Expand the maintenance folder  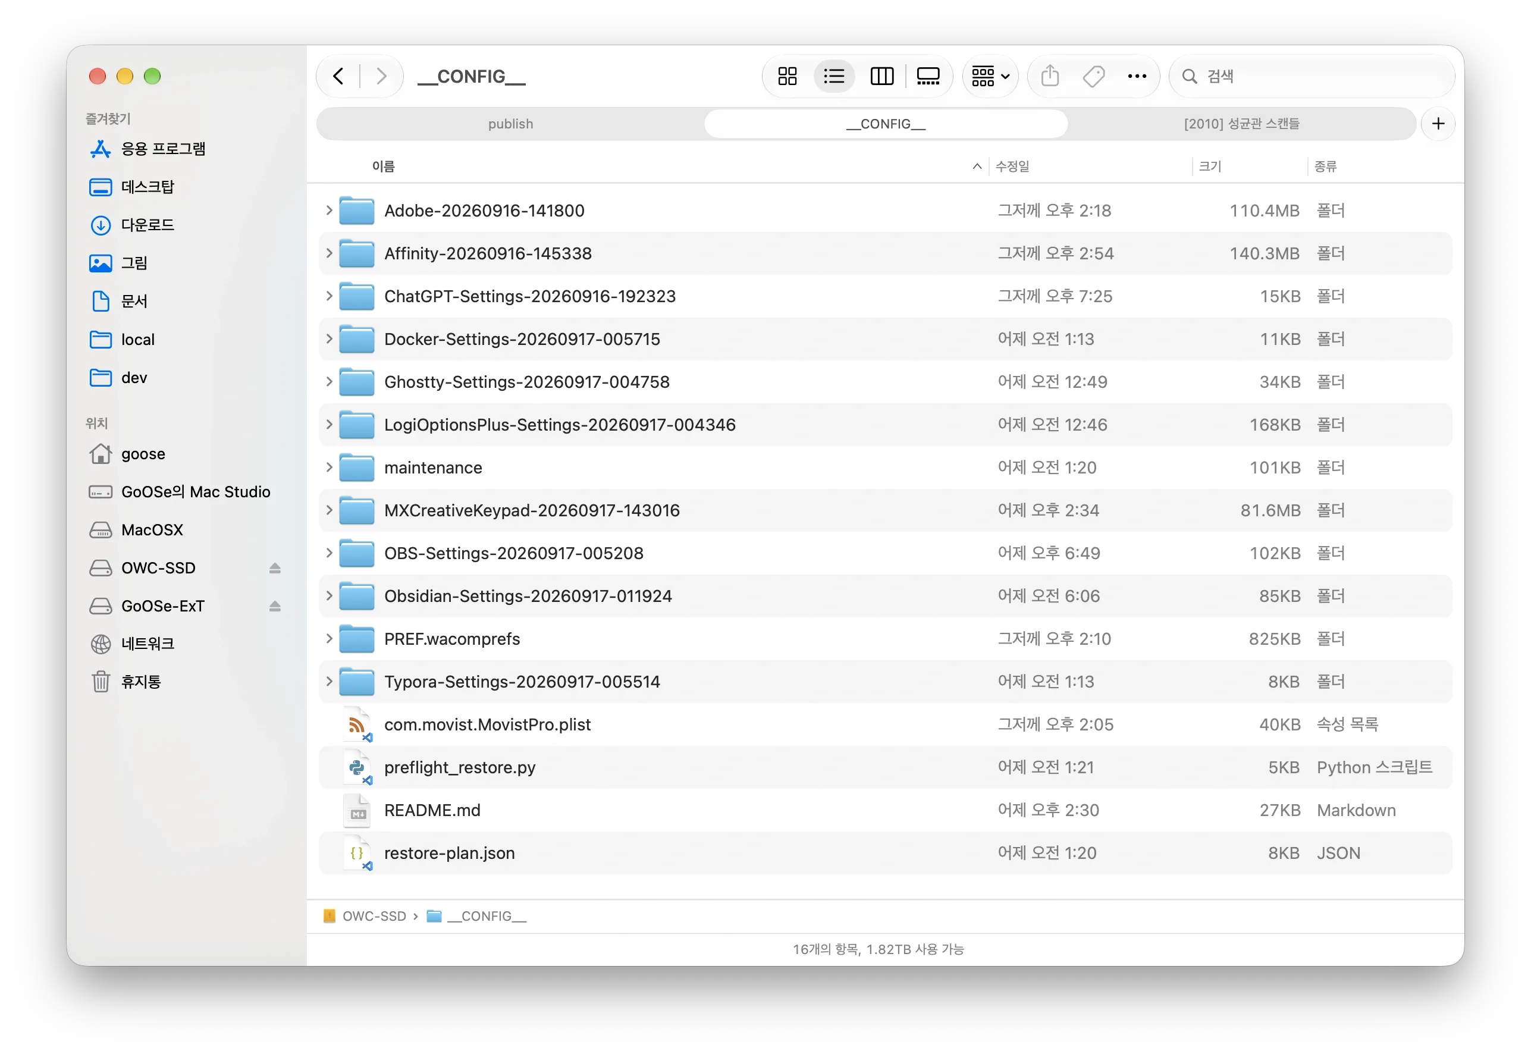[329, 468]
